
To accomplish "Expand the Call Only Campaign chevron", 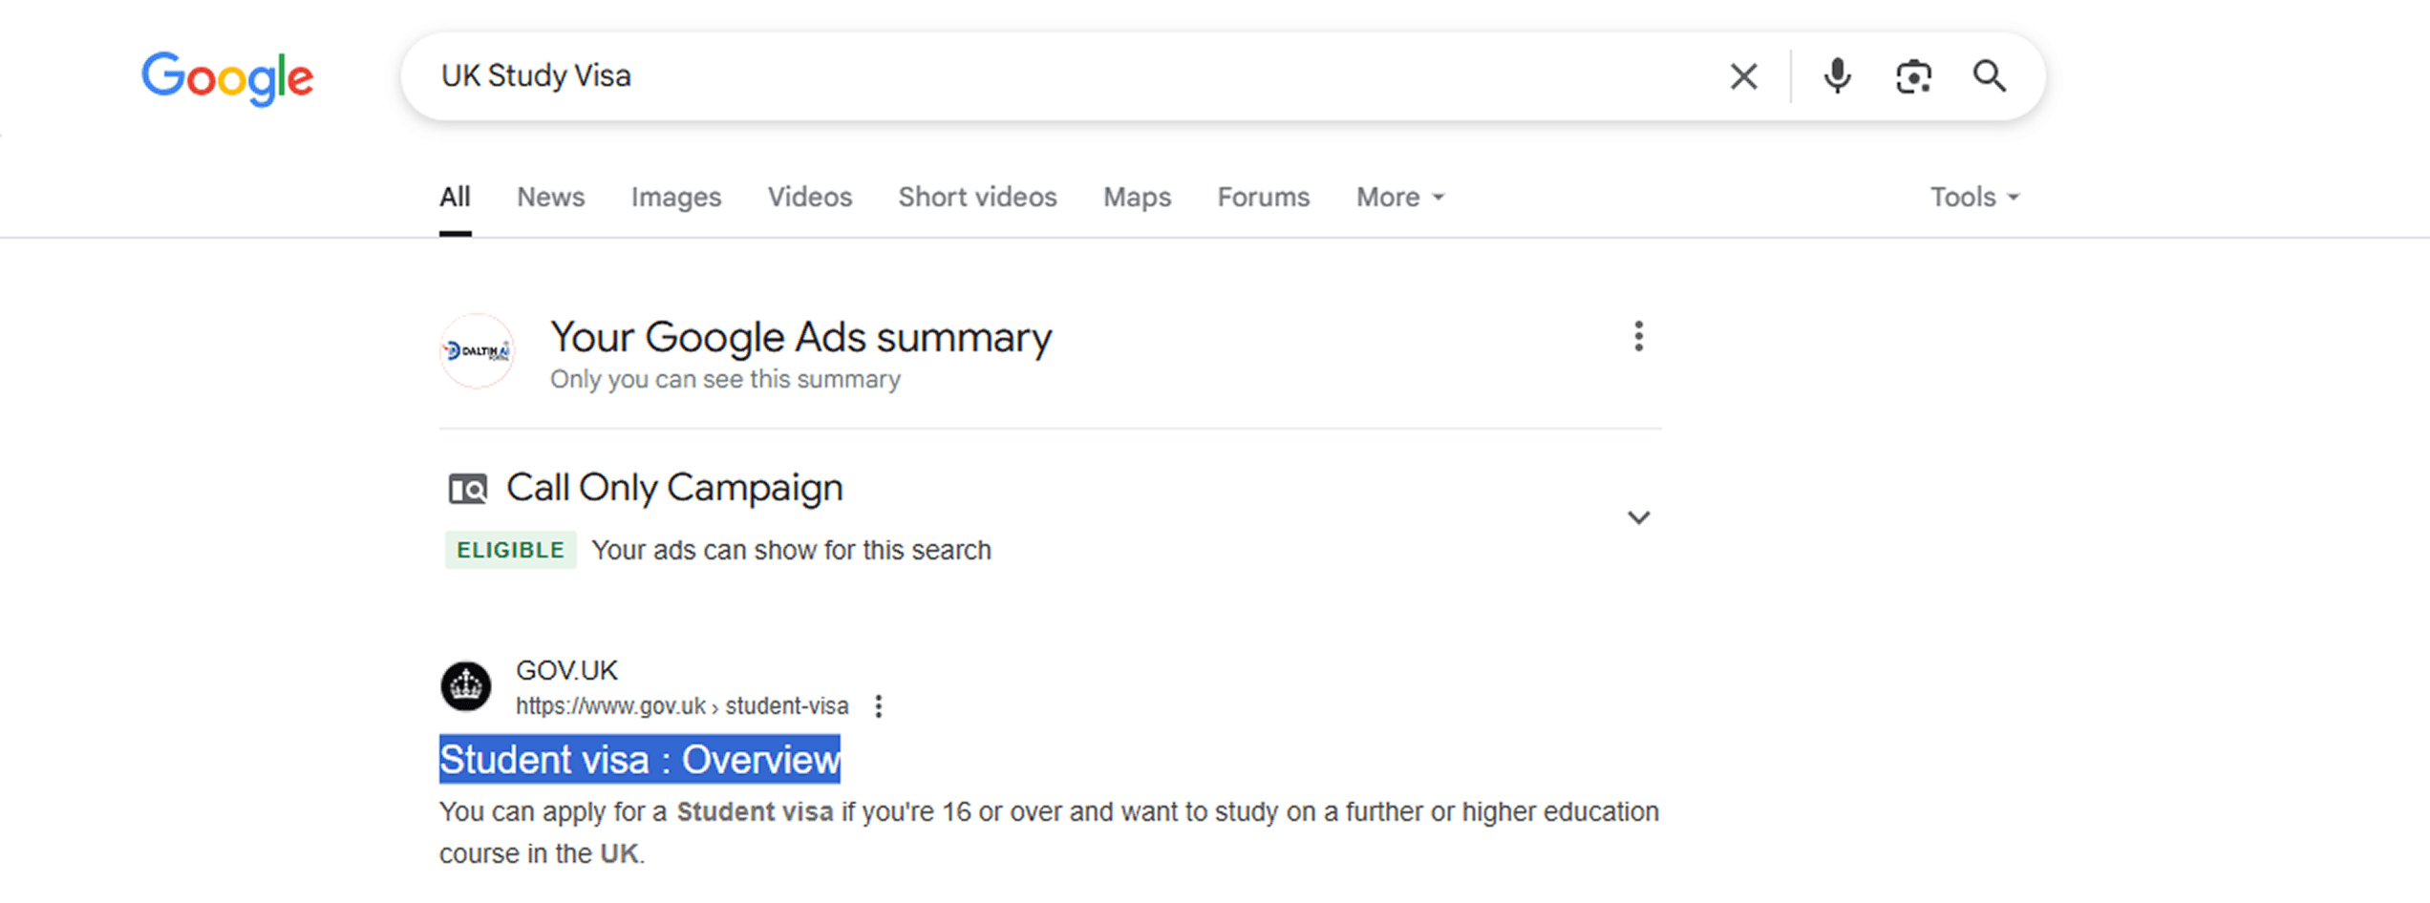I will click(x=1638, y=517).
